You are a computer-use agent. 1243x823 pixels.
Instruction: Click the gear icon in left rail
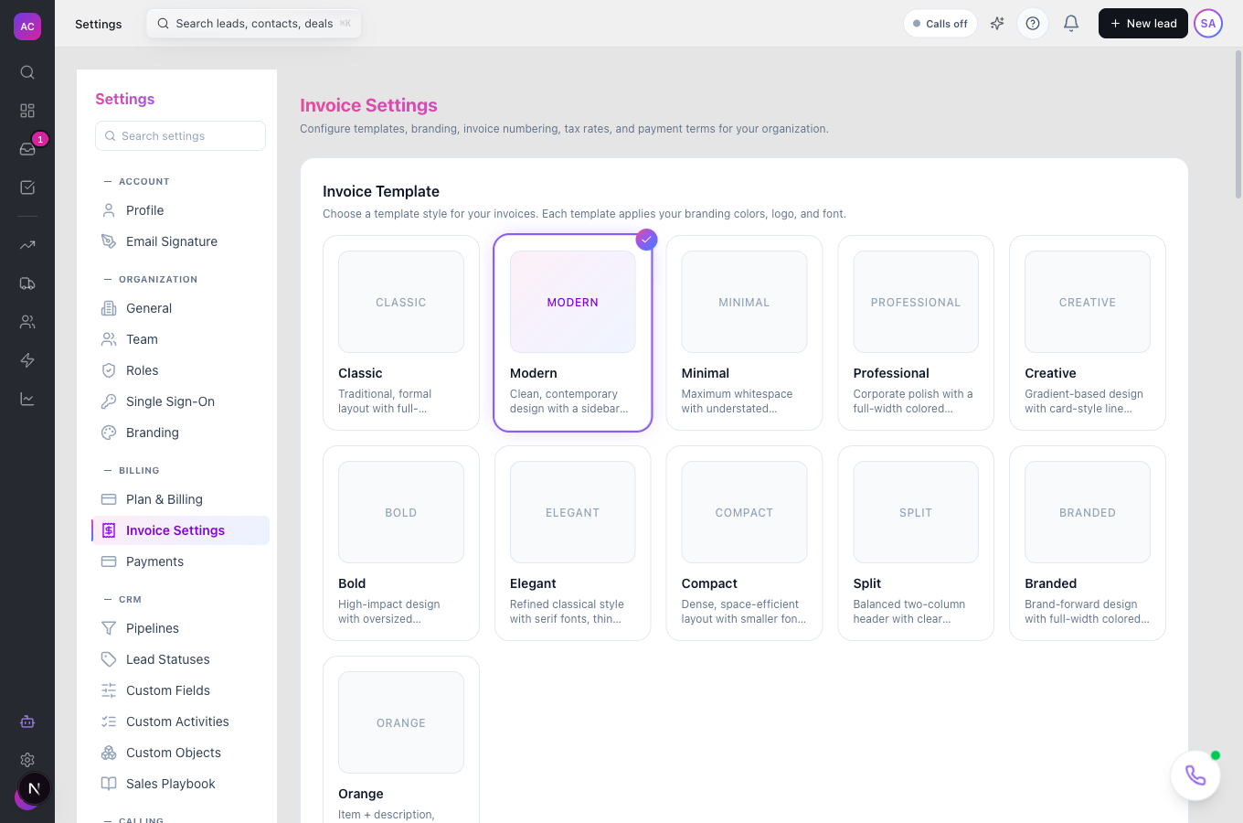click(x=27, y=760)
